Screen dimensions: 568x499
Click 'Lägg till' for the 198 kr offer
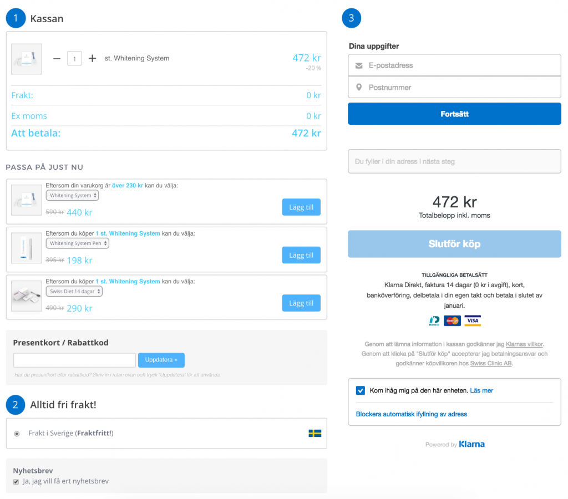301,255
